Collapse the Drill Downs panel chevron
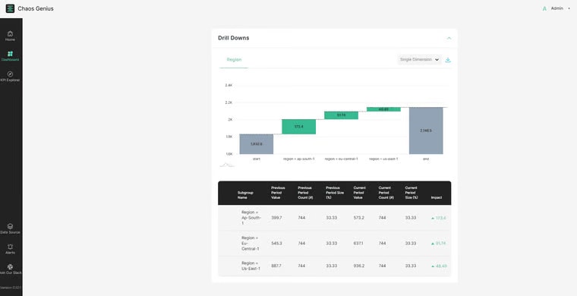Viewport: 577px width, 296px height. pyautogui.click(x=449, y=38)
